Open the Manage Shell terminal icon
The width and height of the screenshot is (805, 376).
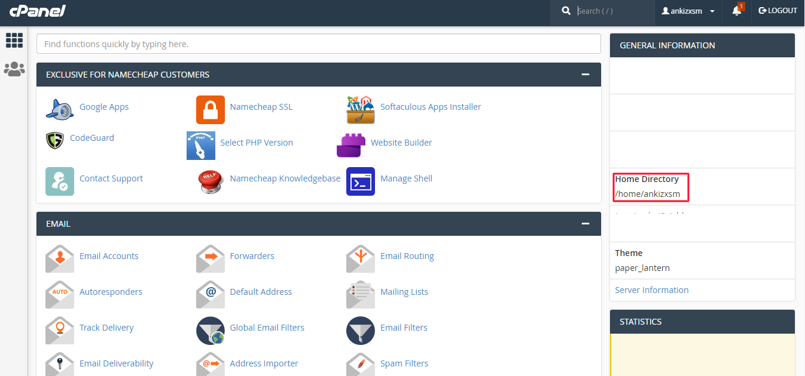361,181
